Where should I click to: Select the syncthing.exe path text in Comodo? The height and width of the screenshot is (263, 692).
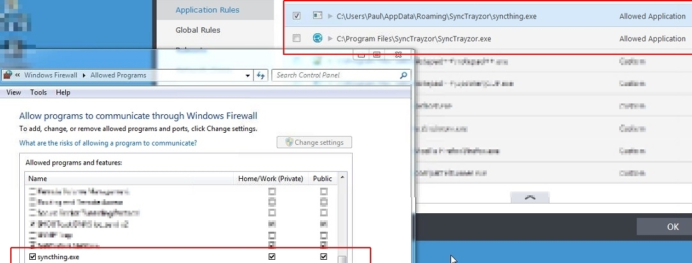click(436, 17)
